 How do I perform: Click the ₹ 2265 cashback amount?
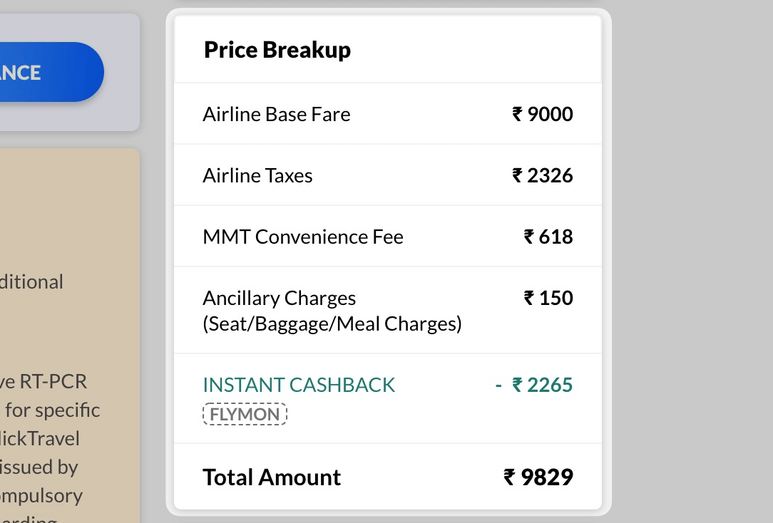tap(534, 385)
